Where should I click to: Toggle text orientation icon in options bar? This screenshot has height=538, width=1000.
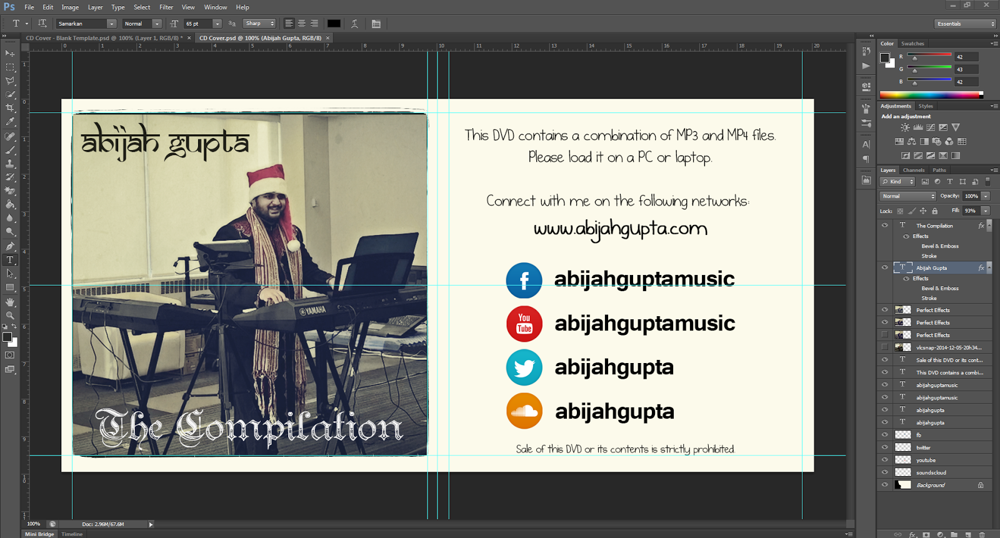click(x=42, y=24)
